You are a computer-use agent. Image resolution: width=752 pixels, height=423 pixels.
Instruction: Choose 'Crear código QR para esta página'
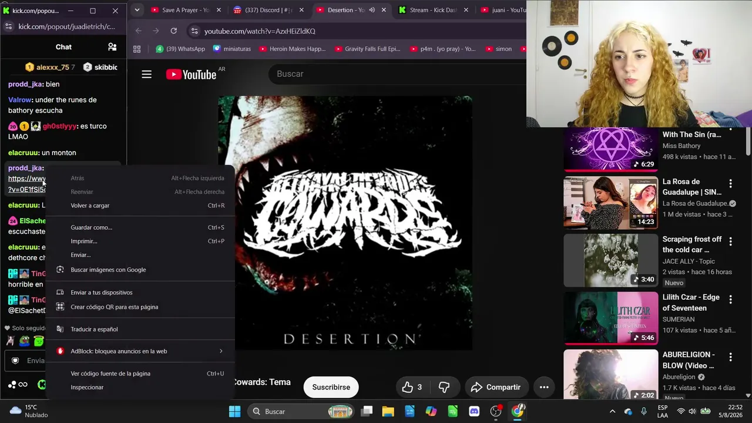coord(140,307)
